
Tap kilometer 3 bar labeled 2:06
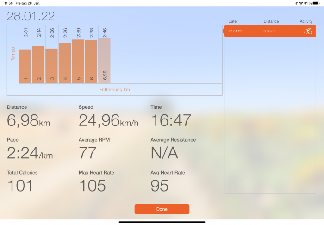click(x=52, y=66)
